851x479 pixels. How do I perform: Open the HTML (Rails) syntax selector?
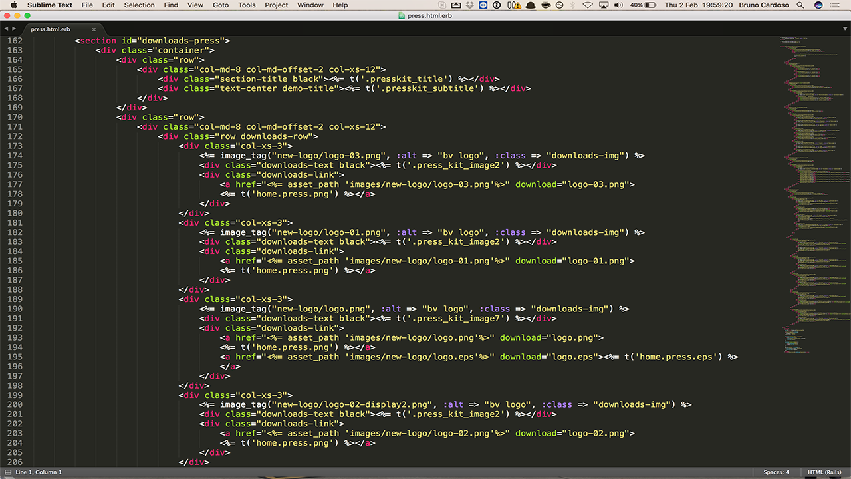click(824, 472)
